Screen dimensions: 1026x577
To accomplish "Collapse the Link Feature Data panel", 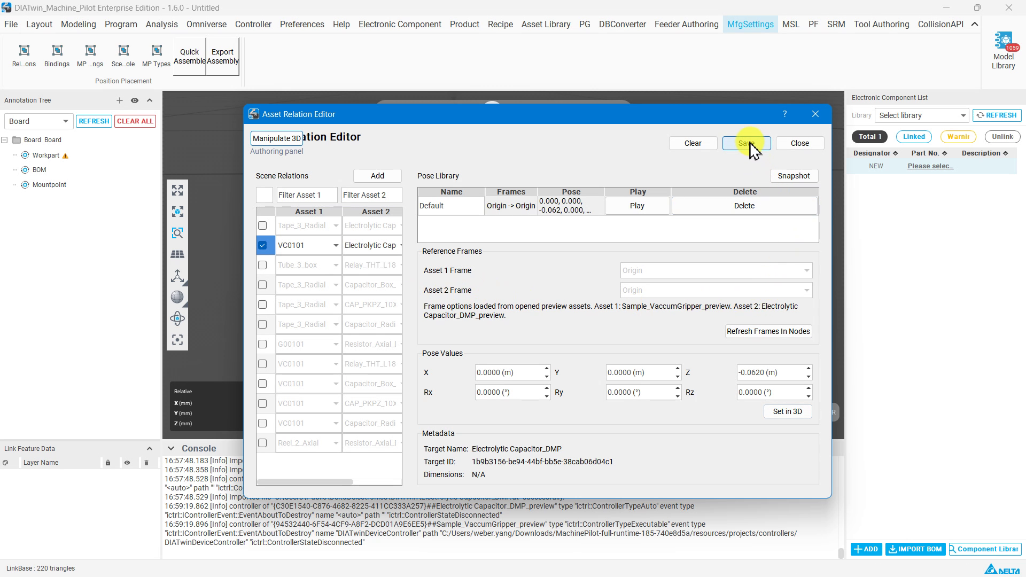I will (x=150, y=449).
